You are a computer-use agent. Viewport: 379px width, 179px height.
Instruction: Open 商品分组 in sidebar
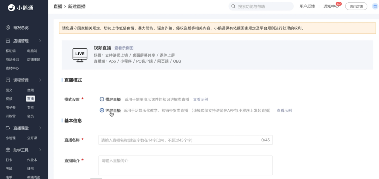click(12, 59)
